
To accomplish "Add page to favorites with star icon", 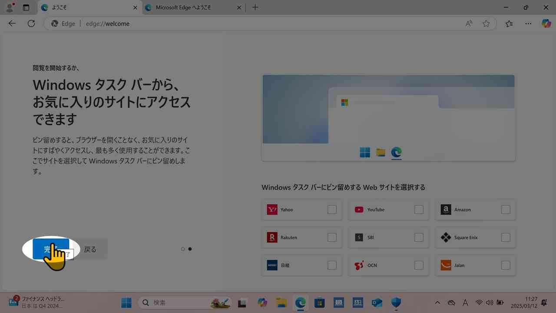I will tap(486, 23).
